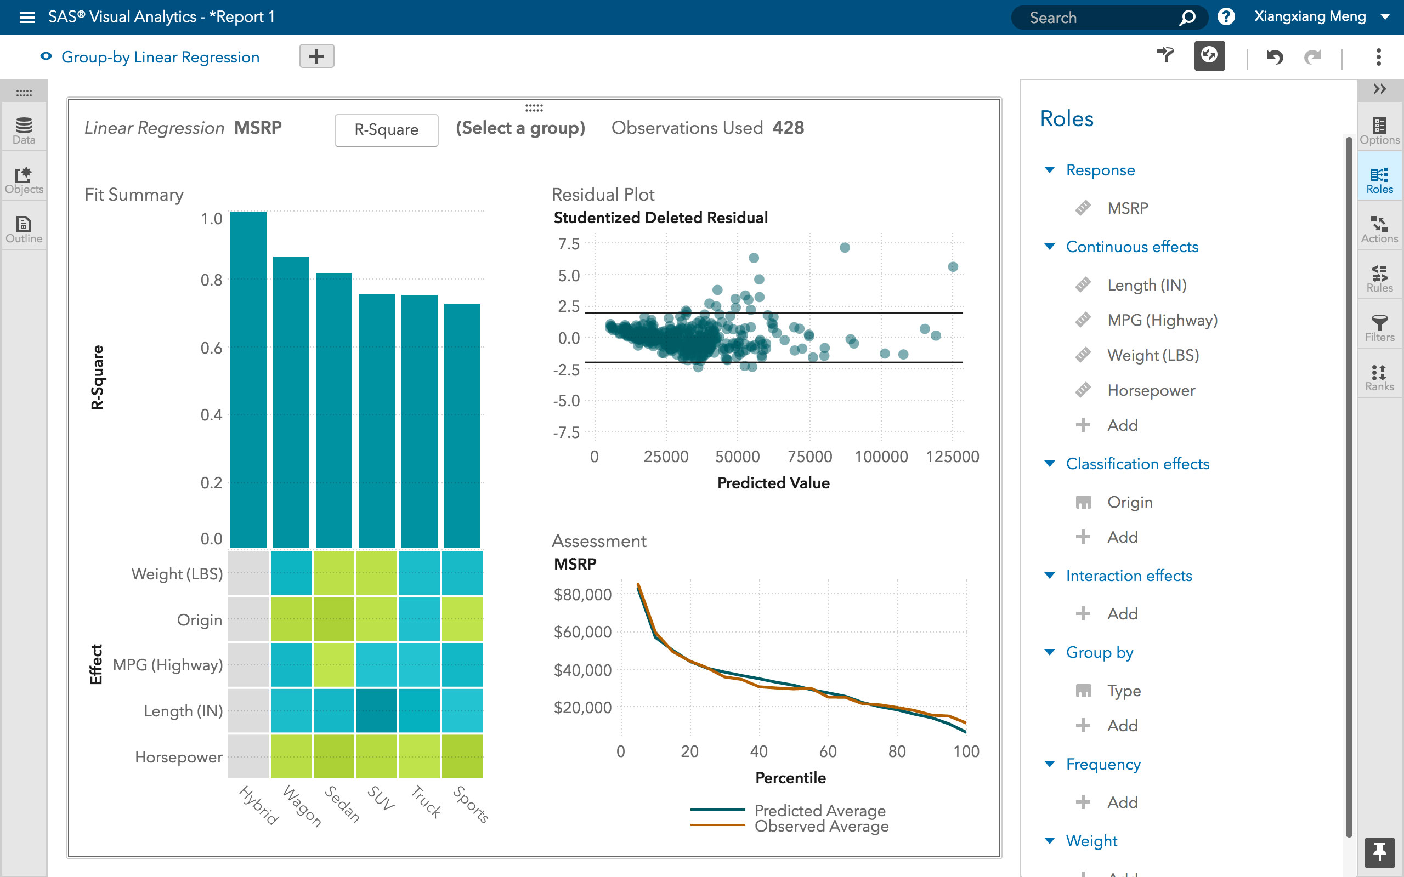Open the Outline pane icon
The width and height of the screenshot is (1404, 877).
[24, 229]
